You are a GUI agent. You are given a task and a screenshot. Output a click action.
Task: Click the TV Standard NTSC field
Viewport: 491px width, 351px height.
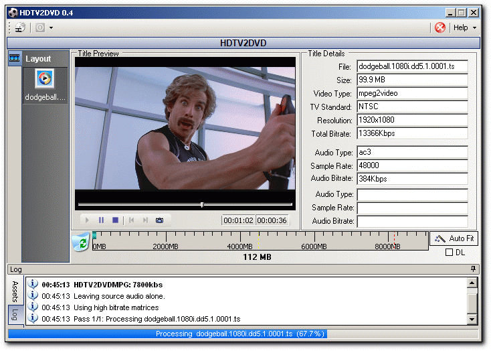412,107
